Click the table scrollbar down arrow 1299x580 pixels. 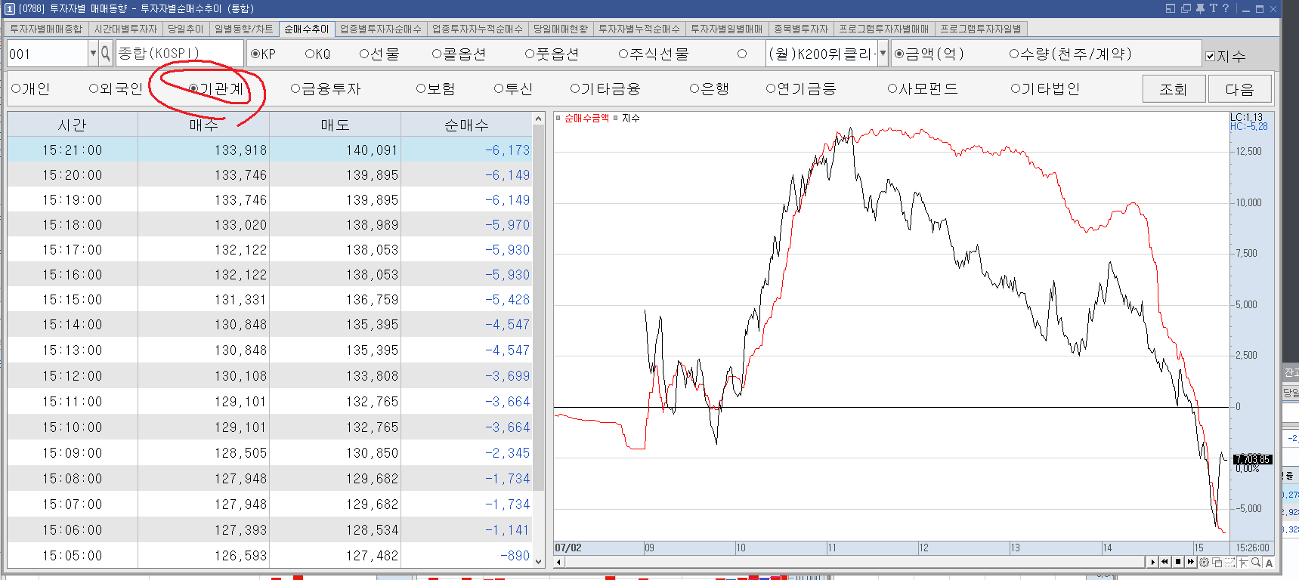[x=538, y=561]
